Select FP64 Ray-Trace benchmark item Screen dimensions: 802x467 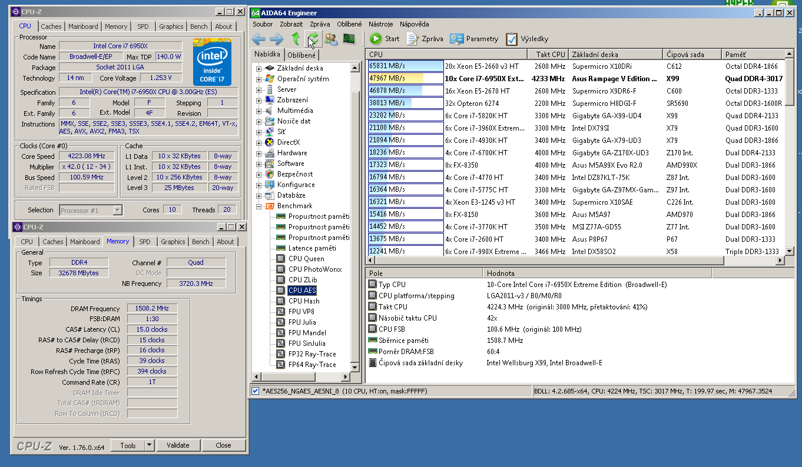pyautogui.click(x=312, y=365)
